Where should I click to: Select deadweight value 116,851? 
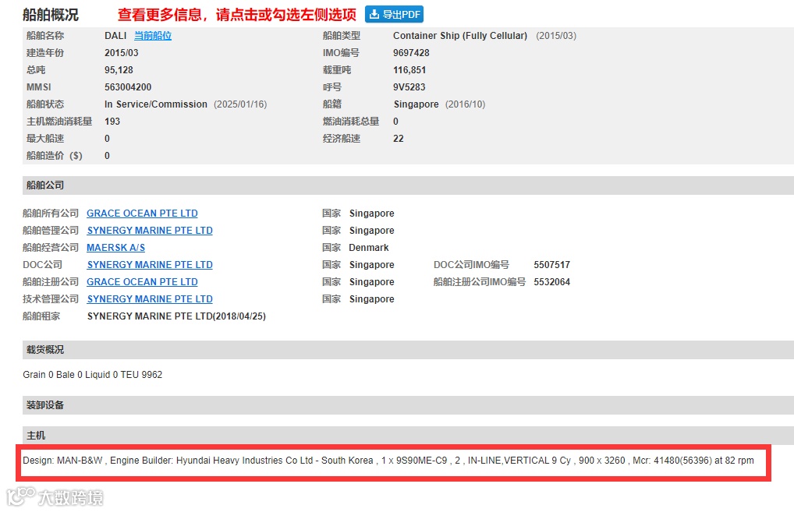click(409, 70)
